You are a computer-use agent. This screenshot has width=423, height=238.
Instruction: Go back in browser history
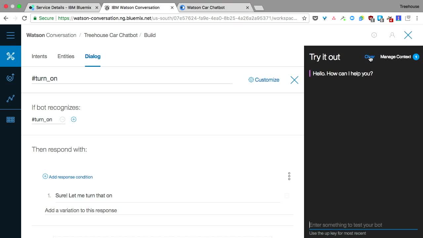point(6,18)
